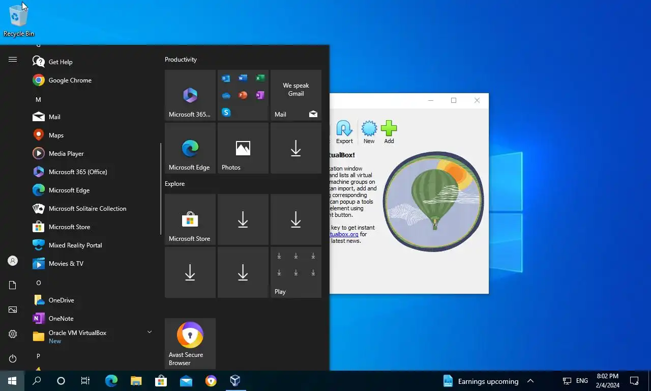Click Export in the VirtualBox toolbar
Image resolution: width=651 pixels, height=391 pixels.
pos(344,132)
